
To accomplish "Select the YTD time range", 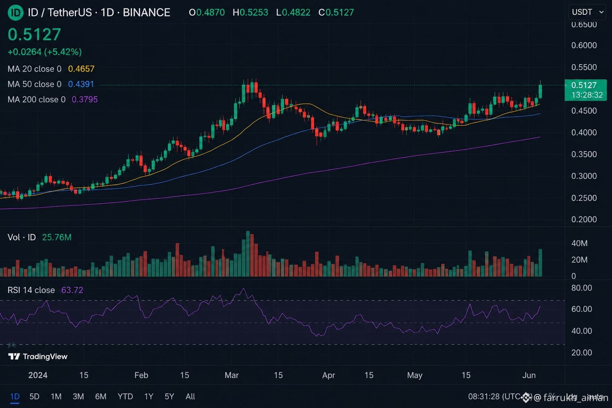I will coord(125,396).
